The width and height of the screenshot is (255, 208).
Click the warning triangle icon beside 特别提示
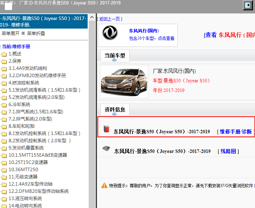coord(104,186)
